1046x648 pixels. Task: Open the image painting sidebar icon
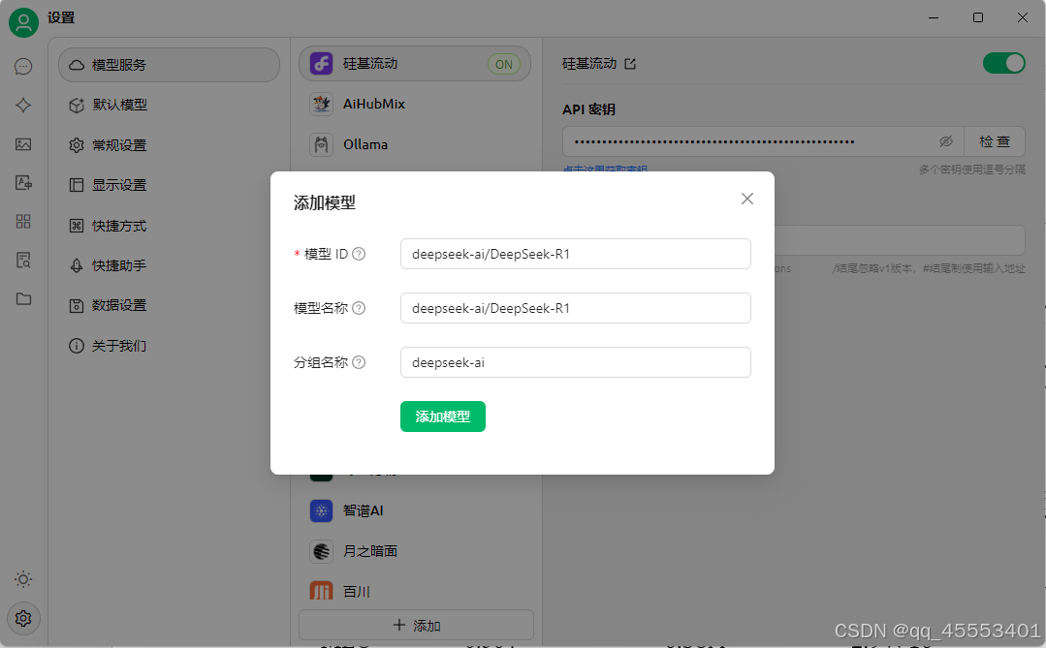[23, 144]
